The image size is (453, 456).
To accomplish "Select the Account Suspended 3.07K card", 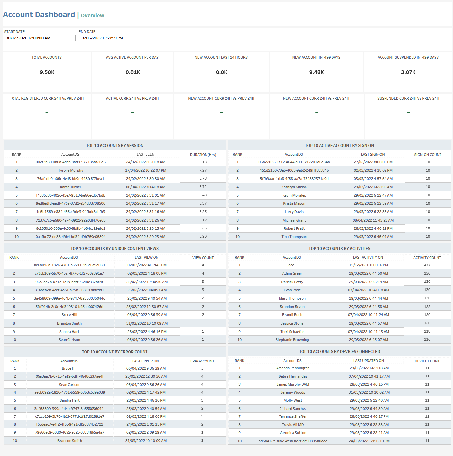I will tap(408, 72).
